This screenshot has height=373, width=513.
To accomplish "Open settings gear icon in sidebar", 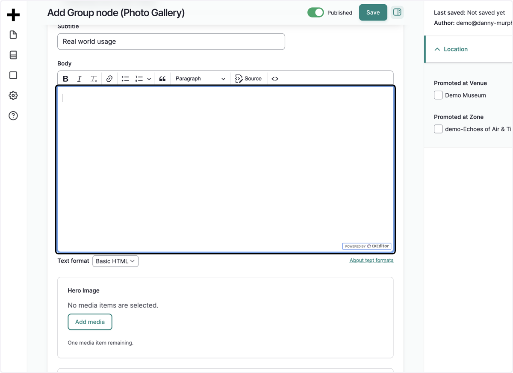I will click(13, 95).
